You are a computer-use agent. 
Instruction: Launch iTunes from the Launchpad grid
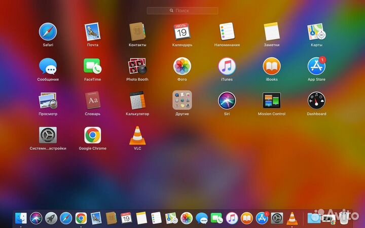click(227, 66)
